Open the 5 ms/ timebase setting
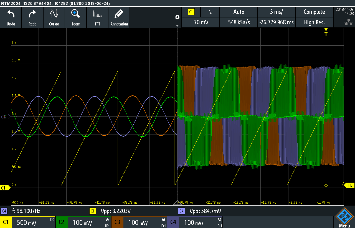Image resolution: width=355 pixels, height=228 pixels. click(277, 12)
